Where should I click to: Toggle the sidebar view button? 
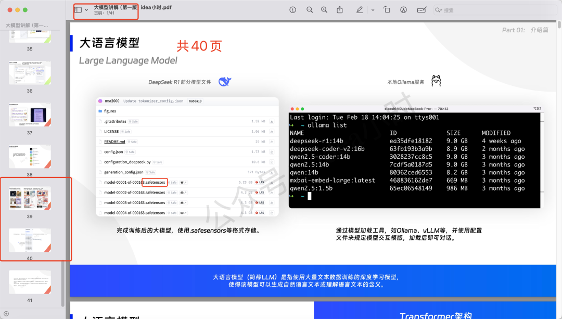tap(78, 10)
